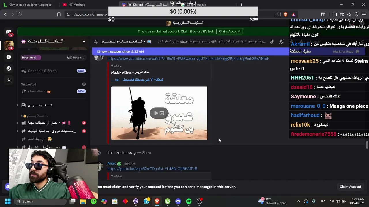Viewport: 369px width, 207px height.
Task: Open suggested channel شات-النبلاء
Action: pos(53,91)
